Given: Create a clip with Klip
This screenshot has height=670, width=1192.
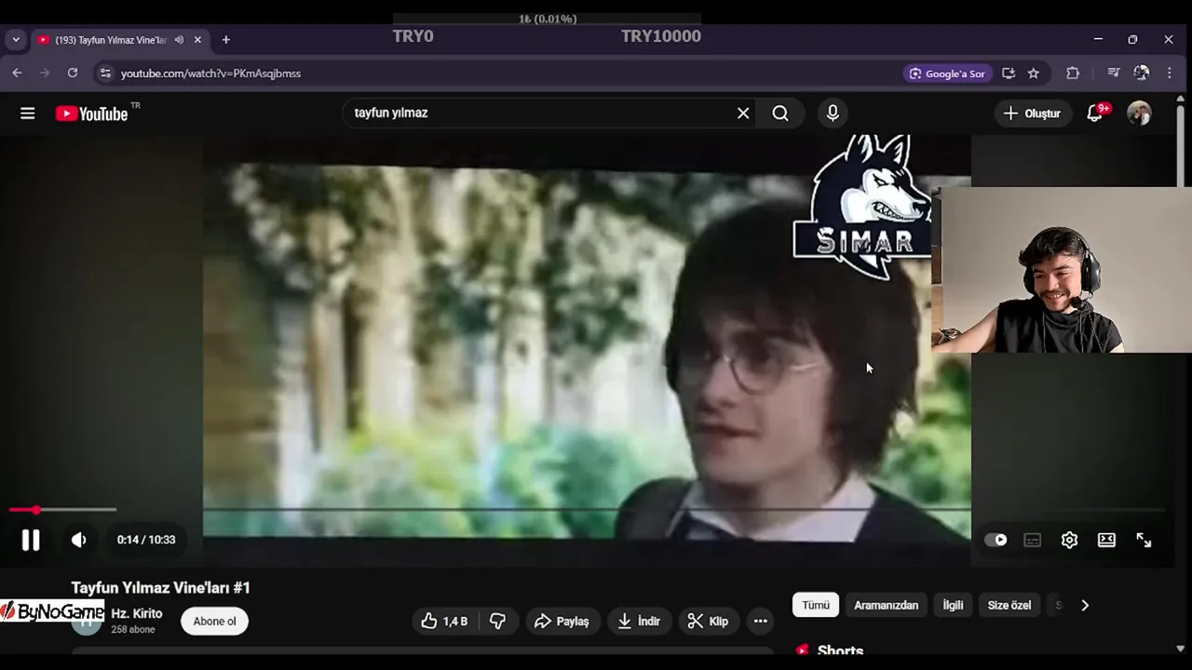Looking at the screenshot, I should [708, 622].
